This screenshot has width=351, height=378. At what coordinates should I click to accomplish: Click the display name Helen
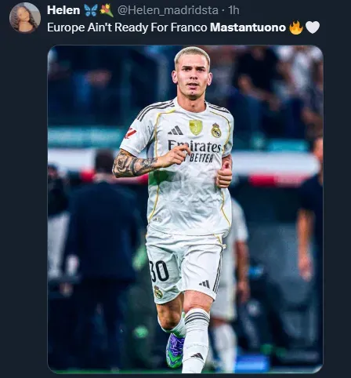pyautogui.click(x=63, y=10)
